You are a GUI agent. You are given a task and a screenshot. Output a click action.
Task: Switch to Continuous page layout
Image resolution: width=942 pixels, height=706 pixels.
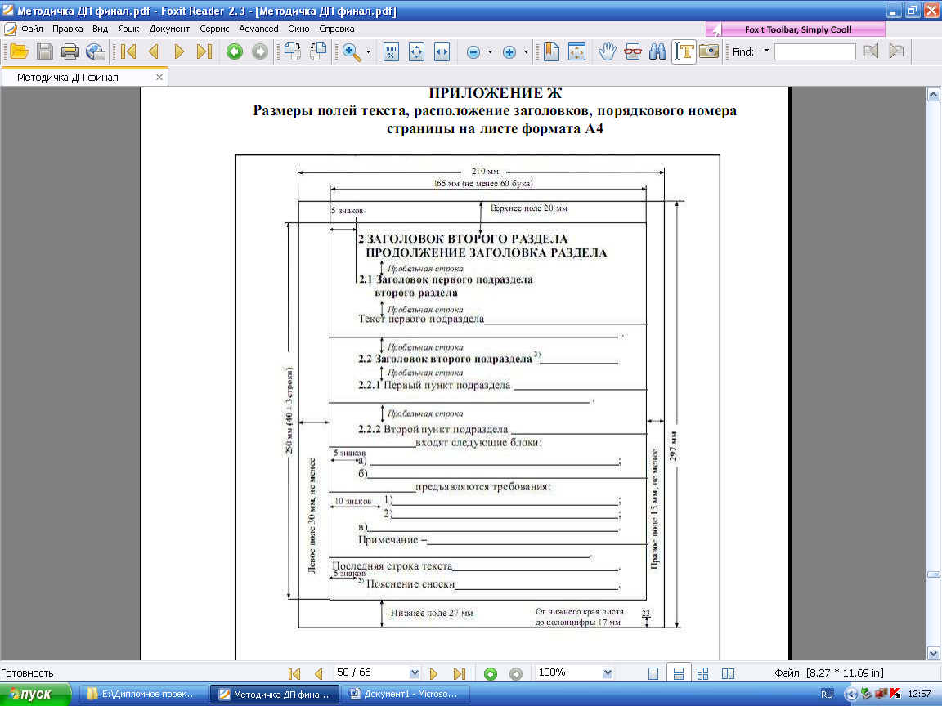(678, 673)
